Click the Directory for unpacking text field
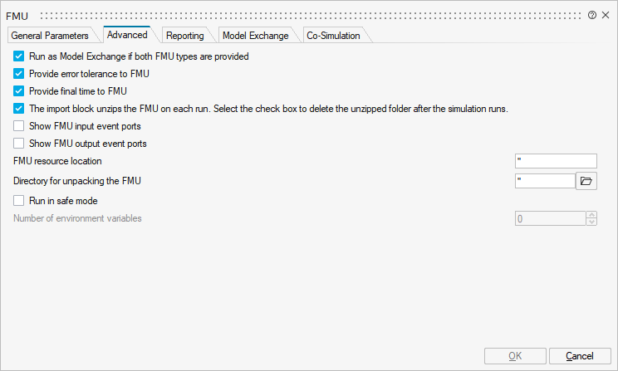 pos(544,180)
